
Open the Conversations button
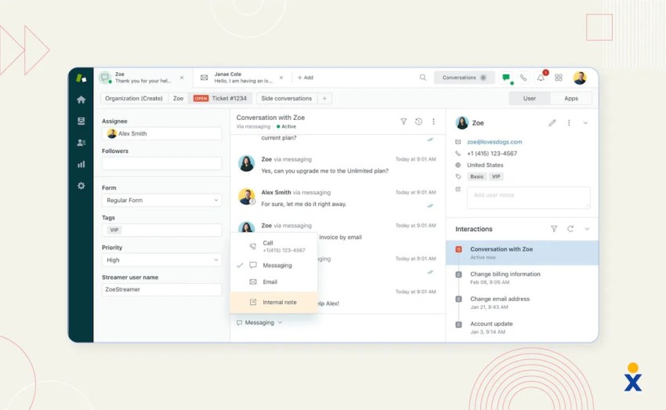pyautogui.click(x=465, y=78)
